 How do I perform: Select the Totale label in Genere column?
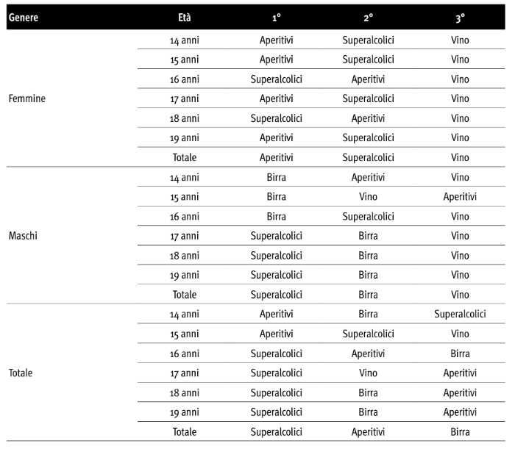[21, 373]
